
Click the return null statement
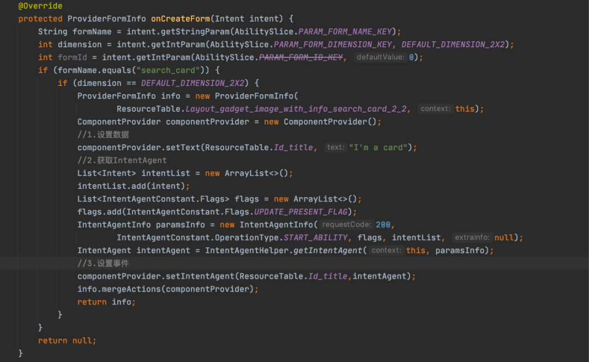click(x=67, y=341)
